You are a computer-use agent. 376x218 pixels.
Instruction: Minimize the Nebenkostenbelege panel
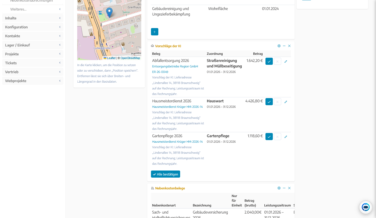(284, 188)
